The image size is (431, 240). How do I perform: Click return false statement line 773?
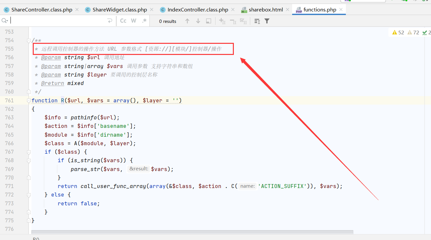tap(79, 203)
